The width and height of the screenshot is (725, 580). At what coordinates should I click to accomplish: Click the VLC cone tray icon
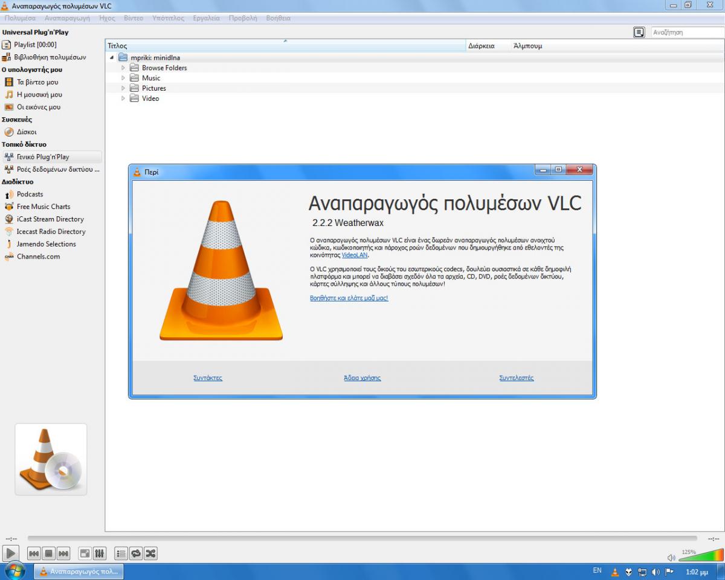[615, 572]
